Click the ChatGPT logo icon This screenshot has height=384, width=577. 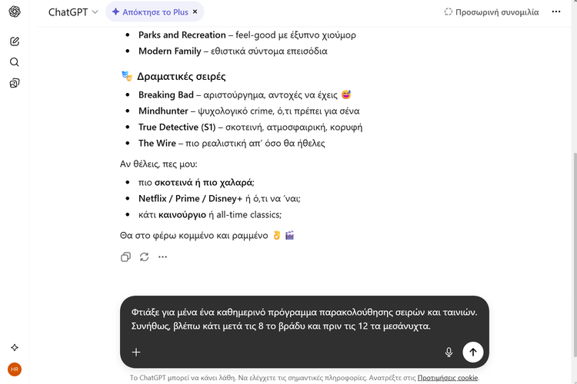pos(15,12)
